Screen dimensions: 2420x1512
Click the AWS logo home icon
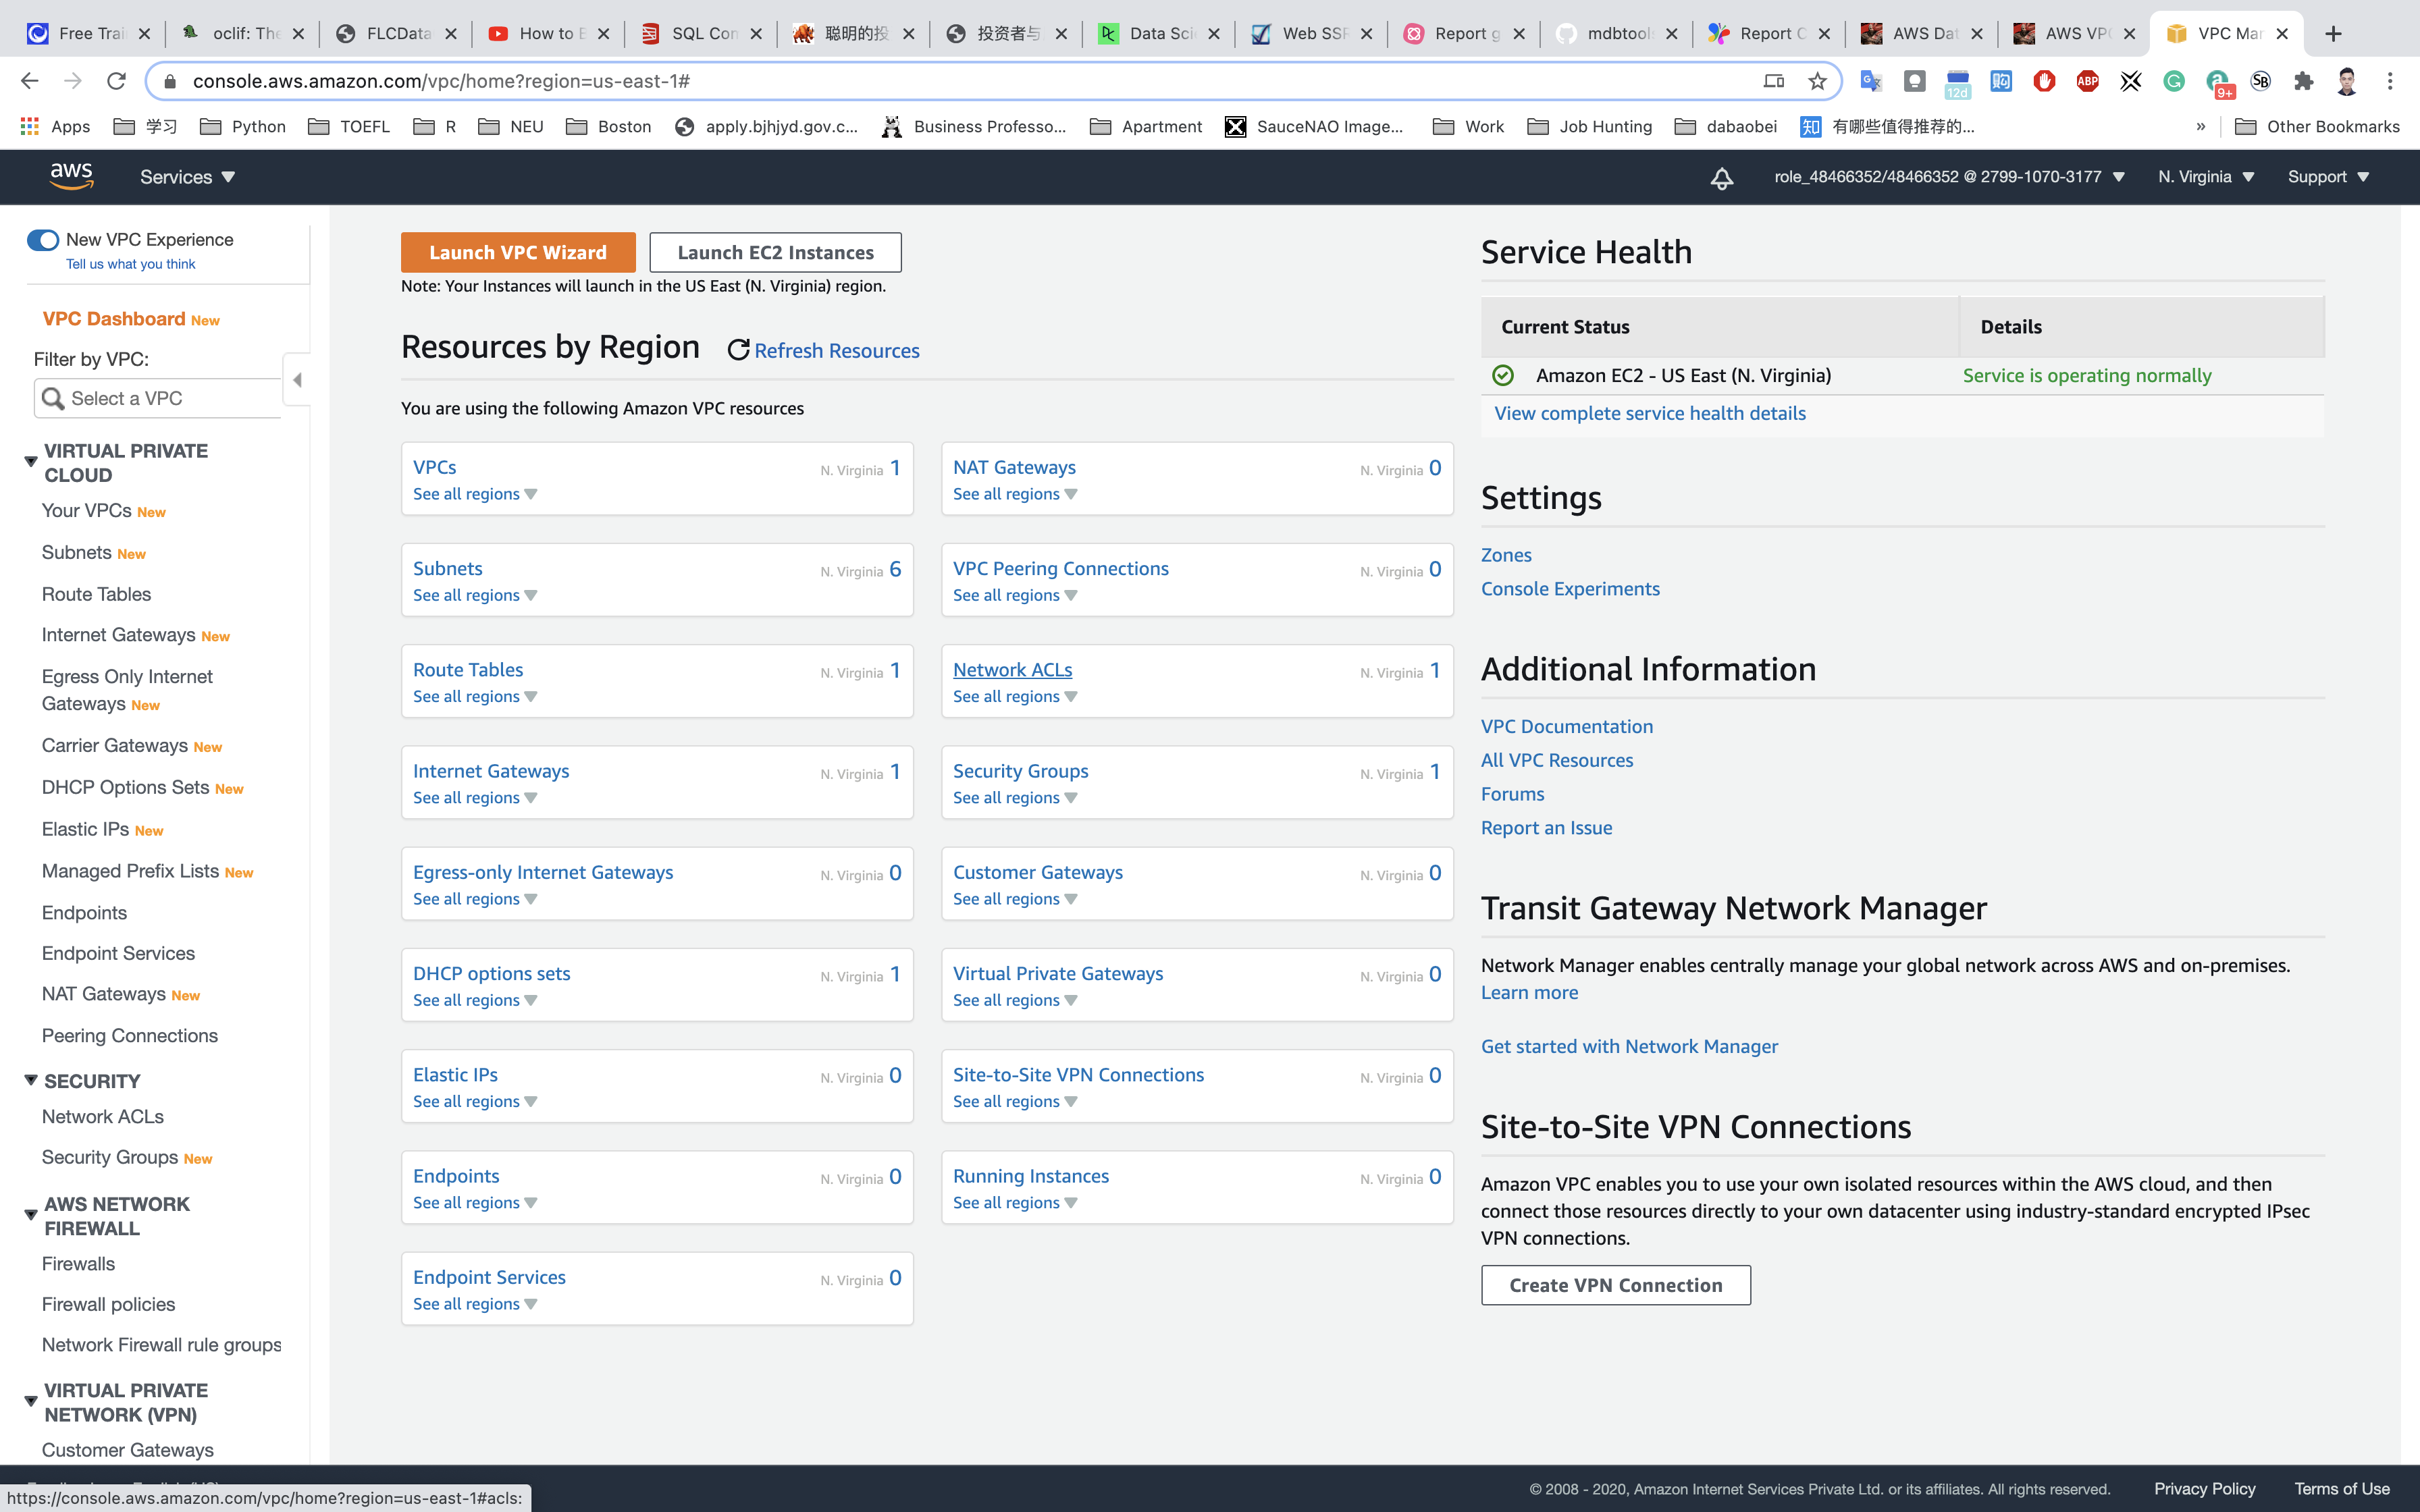point(71,176)
